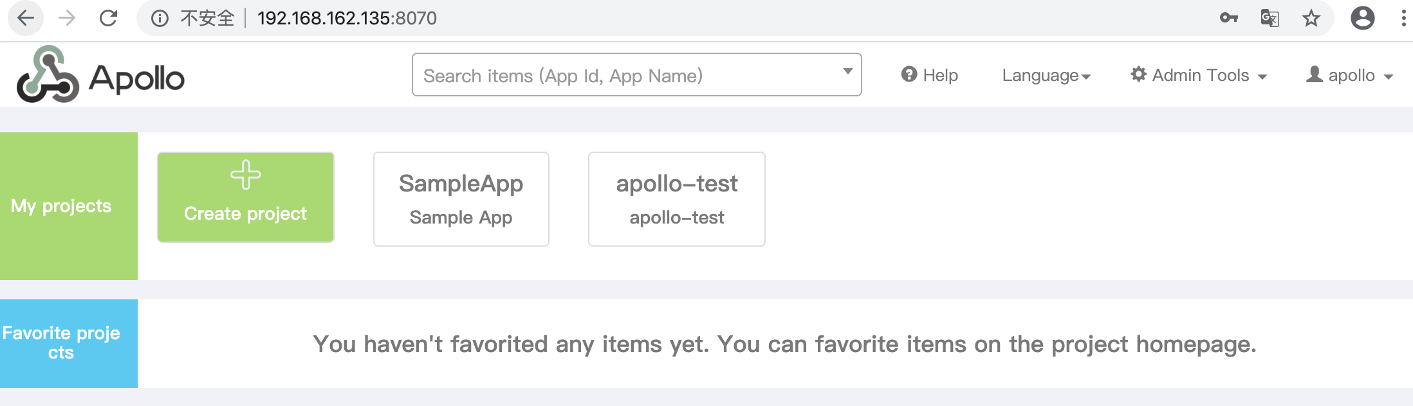
Task: Focus the Search items input field
Action: [627, 75]
